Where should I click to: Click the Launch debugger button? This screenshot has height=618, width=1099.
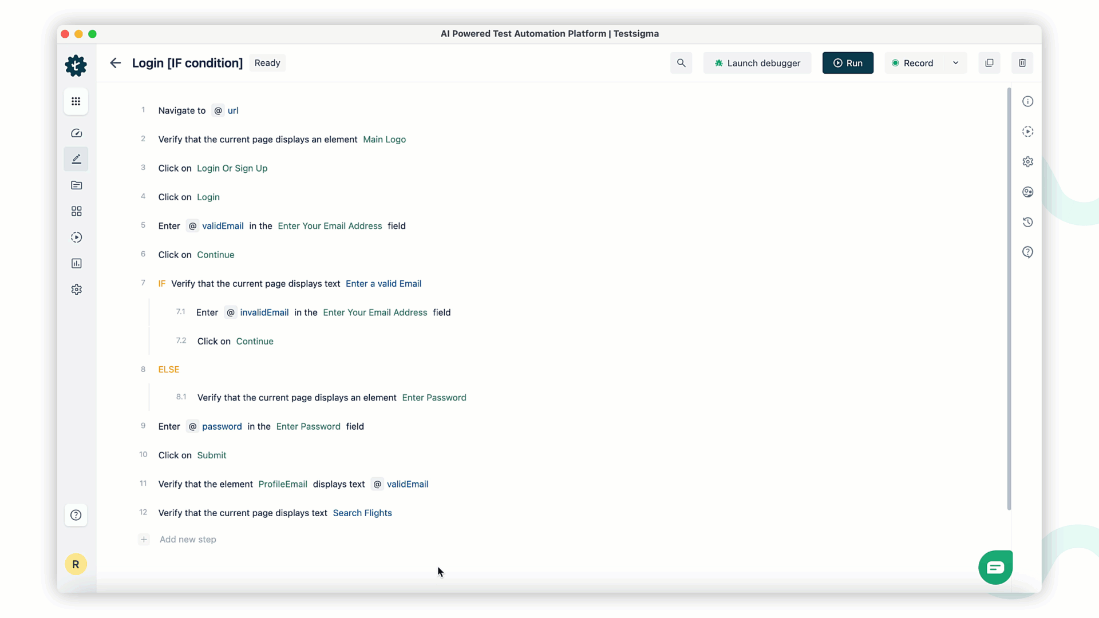[x=757, y=63]
